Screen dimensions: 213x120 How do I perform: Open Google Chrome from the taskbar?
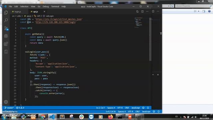pos(43,117)
